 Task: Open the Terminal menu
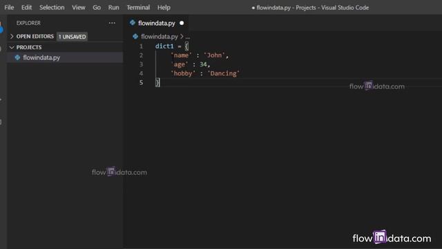click(x=138, y=8)
